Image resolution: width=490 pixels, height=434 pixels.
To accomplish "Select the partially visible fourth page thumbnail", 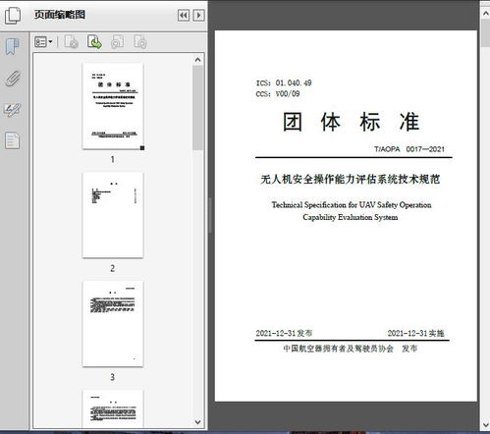I will [x=113, y=408].
